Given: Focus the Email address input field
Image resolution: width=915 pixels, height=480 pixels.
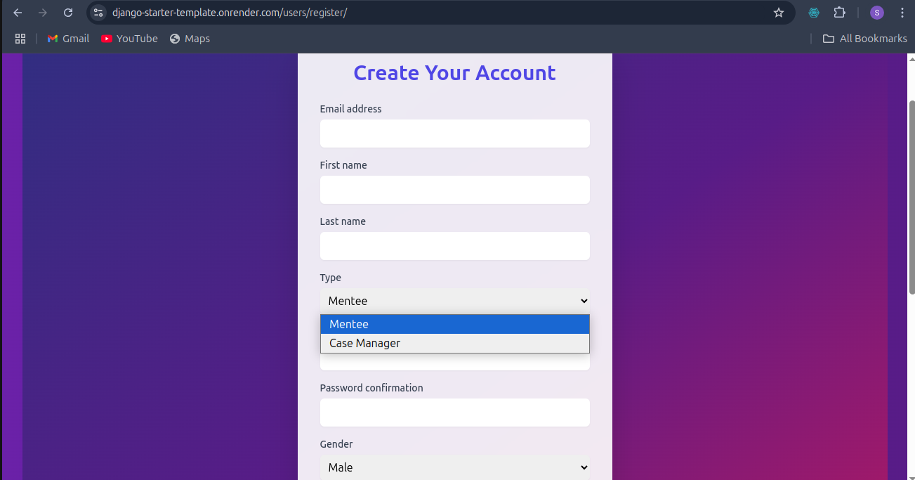Looking at the screenshot, I should point(455,134).
